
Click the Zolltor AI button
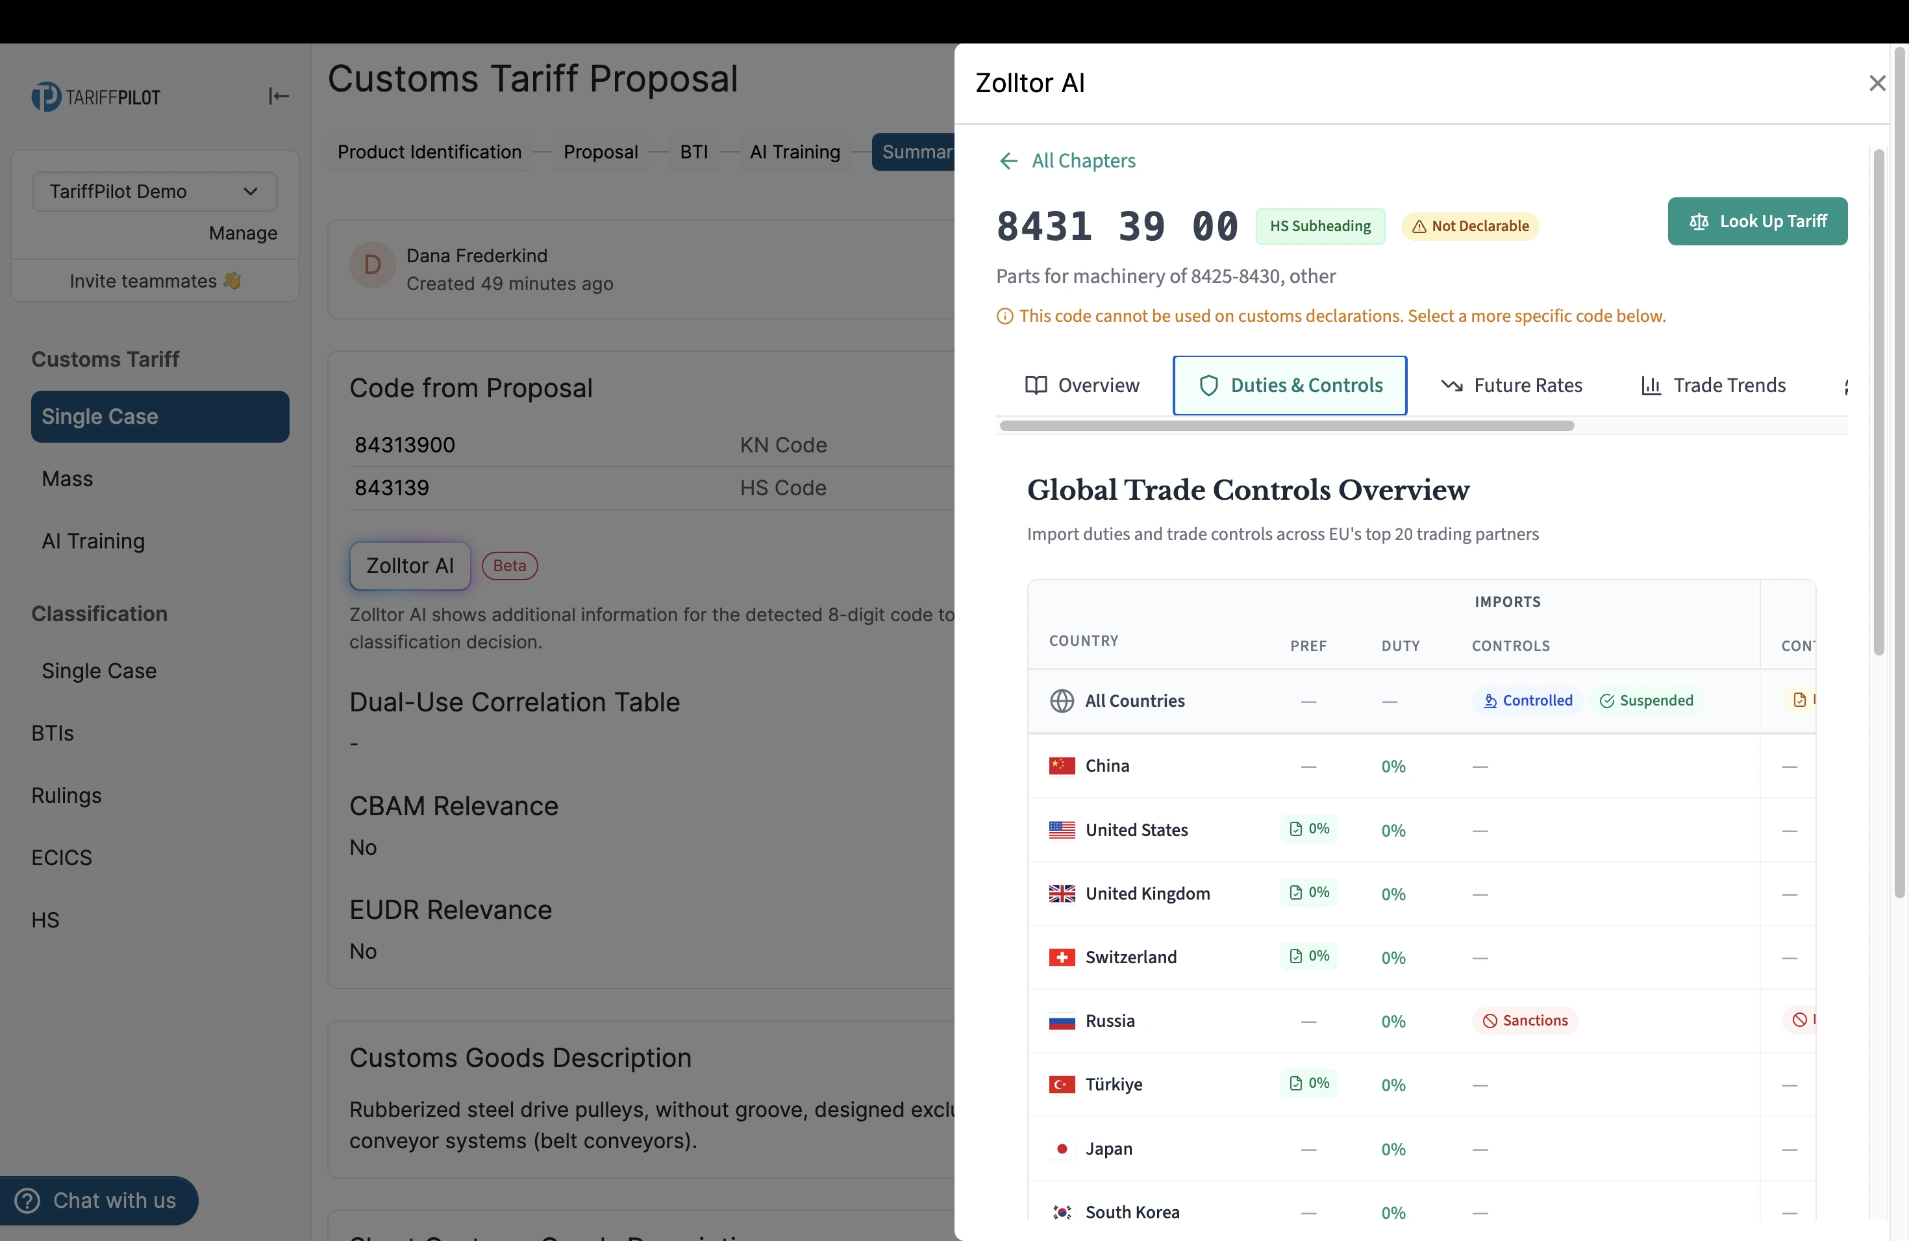coord(410,566)
